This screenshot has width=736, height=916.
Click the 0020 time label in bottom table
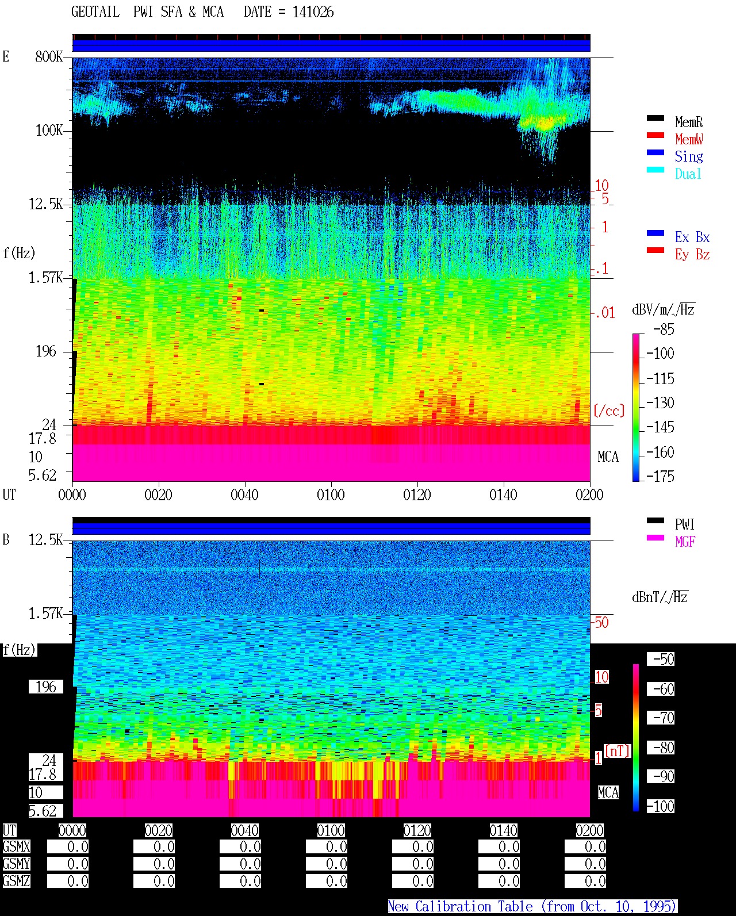158,831
